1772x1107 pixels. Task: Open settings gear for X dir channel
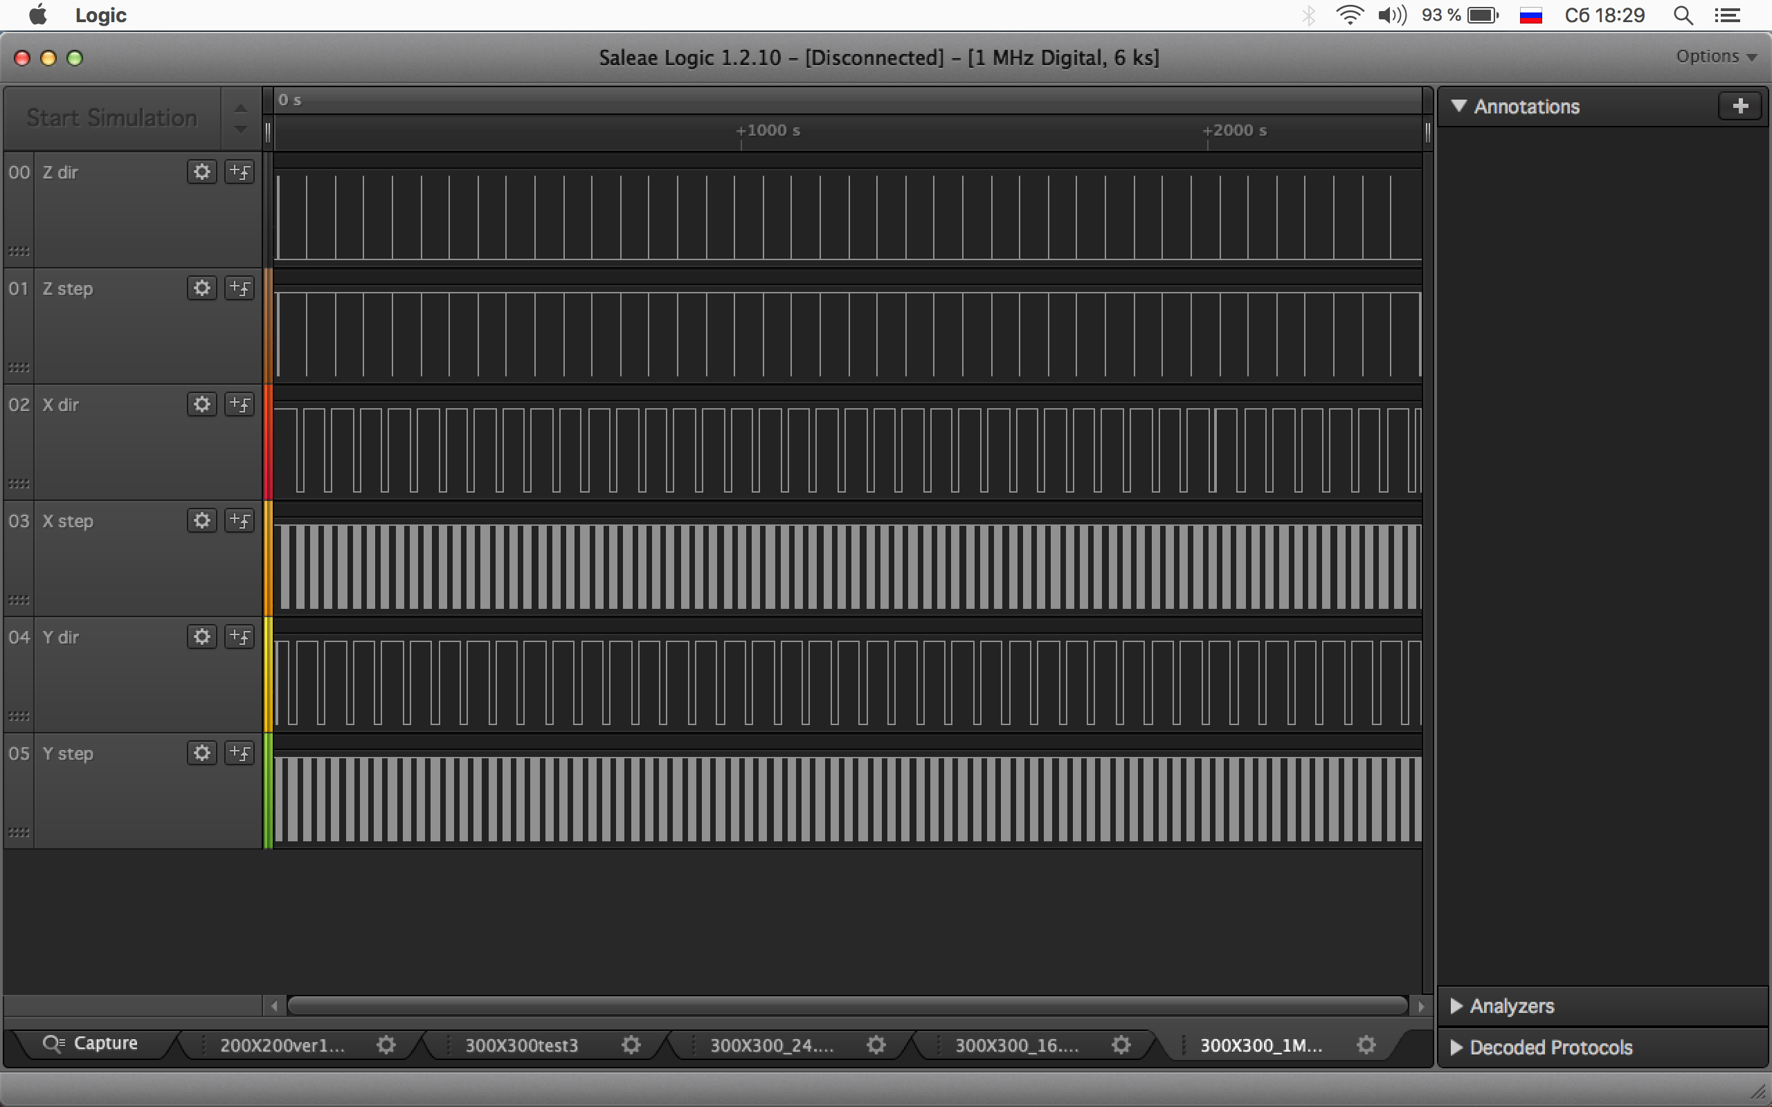click(x=201, y=404)
